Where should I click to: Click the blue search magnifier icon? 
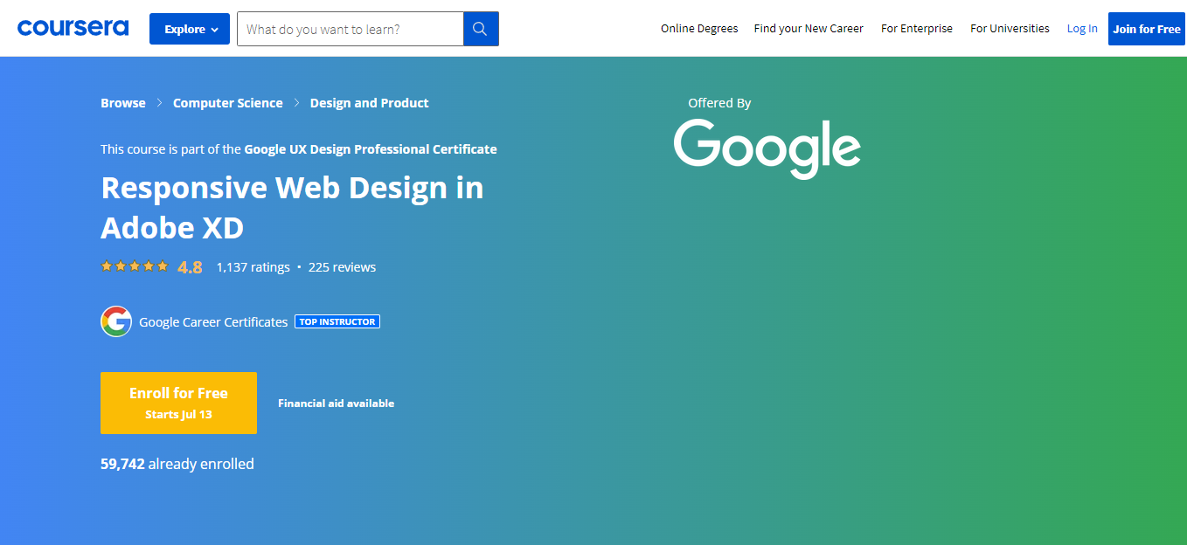click(x=480, y=28)
